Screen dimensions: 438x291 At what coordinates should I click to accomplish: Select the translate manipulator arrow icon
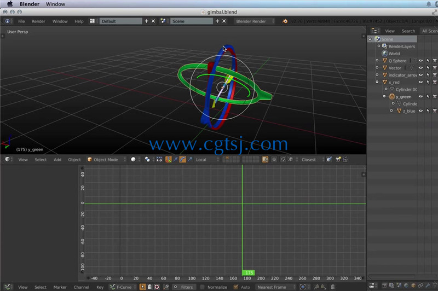point(175,159)
